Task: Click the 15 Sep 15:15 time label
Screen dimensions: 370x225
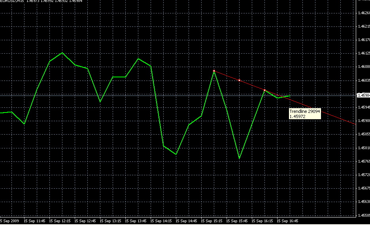Action: click(211, 221)
